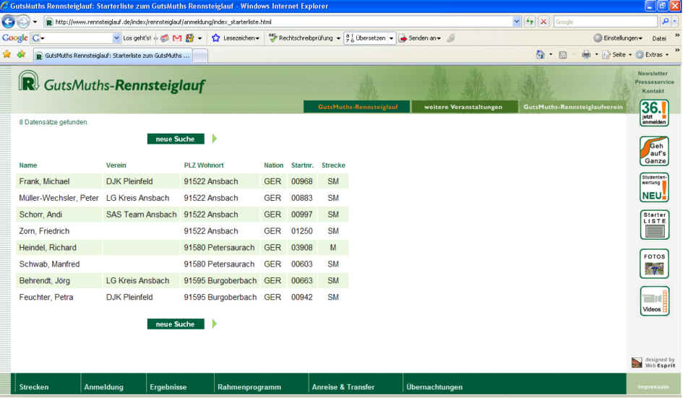Click the Videos camera icon

(x=654, y=301)
